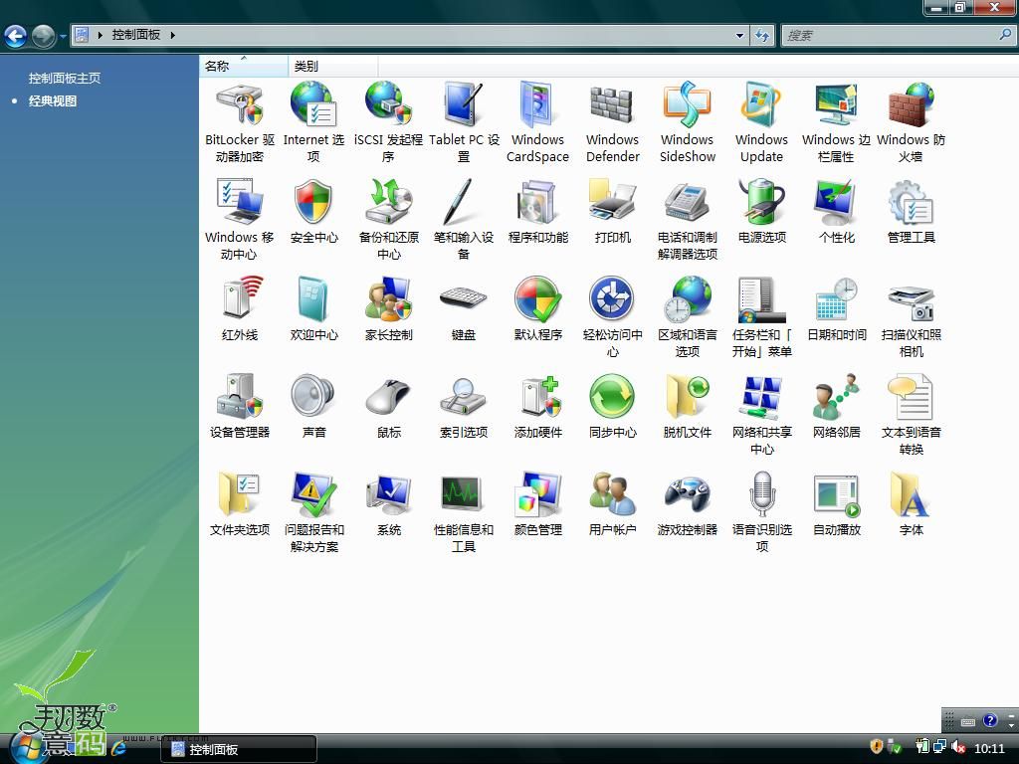Open 区域和语言选项 icon
Screen dimensions: 1019x764
tap(687, 298)
